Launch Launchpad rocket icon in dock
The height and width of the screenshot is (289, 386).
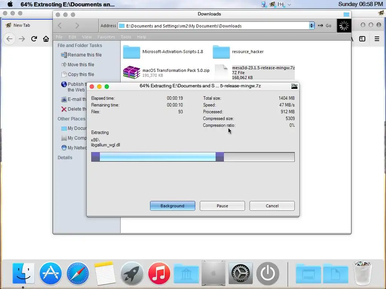click(x=132, y=273)
